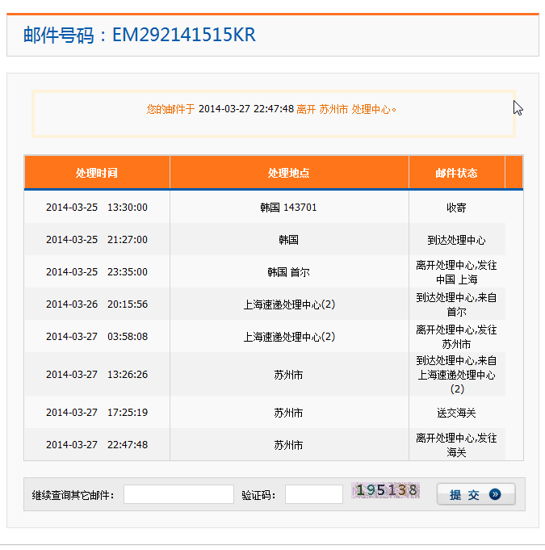545x550 pixels.
Task: Click the 处理地点 column header
Action: [x=289, y=173]
